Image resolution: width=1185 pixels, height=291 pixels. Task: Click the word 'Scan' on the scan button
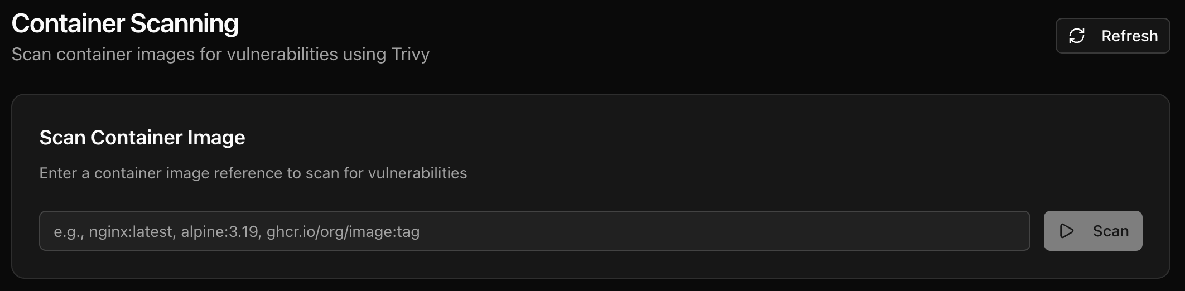point(1110,231)
